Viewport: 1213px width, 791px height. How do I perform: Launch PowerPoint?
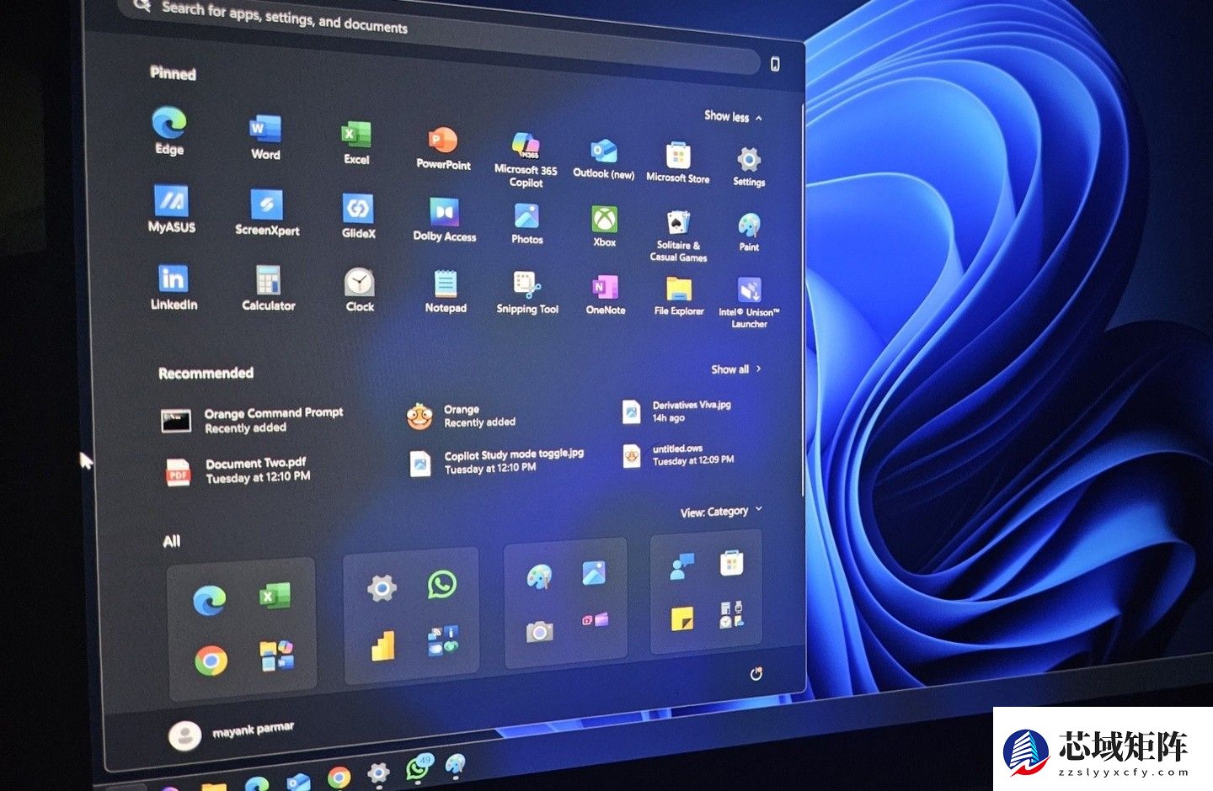pyautogui.click(x=441, y=141)
